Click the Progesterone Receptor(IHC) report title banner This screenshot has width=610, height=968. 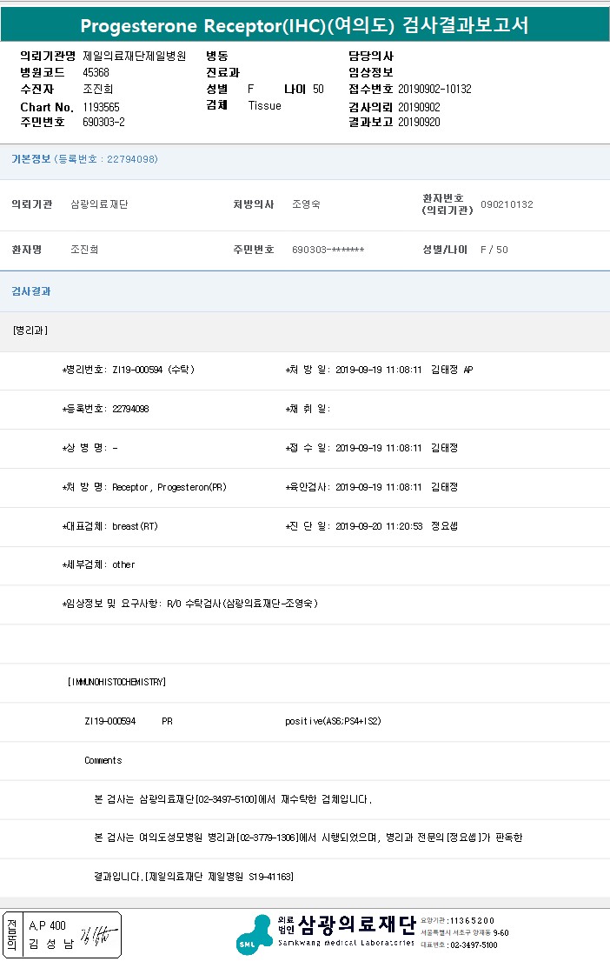pyautogui.click(x=304, y=25)
